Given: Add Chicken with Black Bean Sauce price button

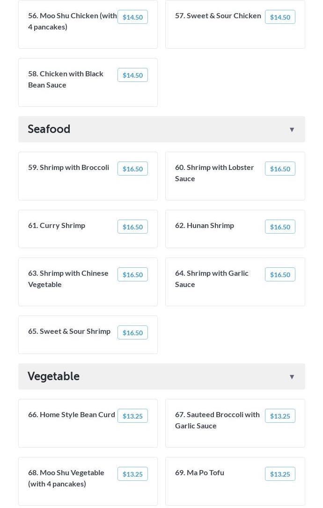Looking at the screenshot, I should point(132,75).
